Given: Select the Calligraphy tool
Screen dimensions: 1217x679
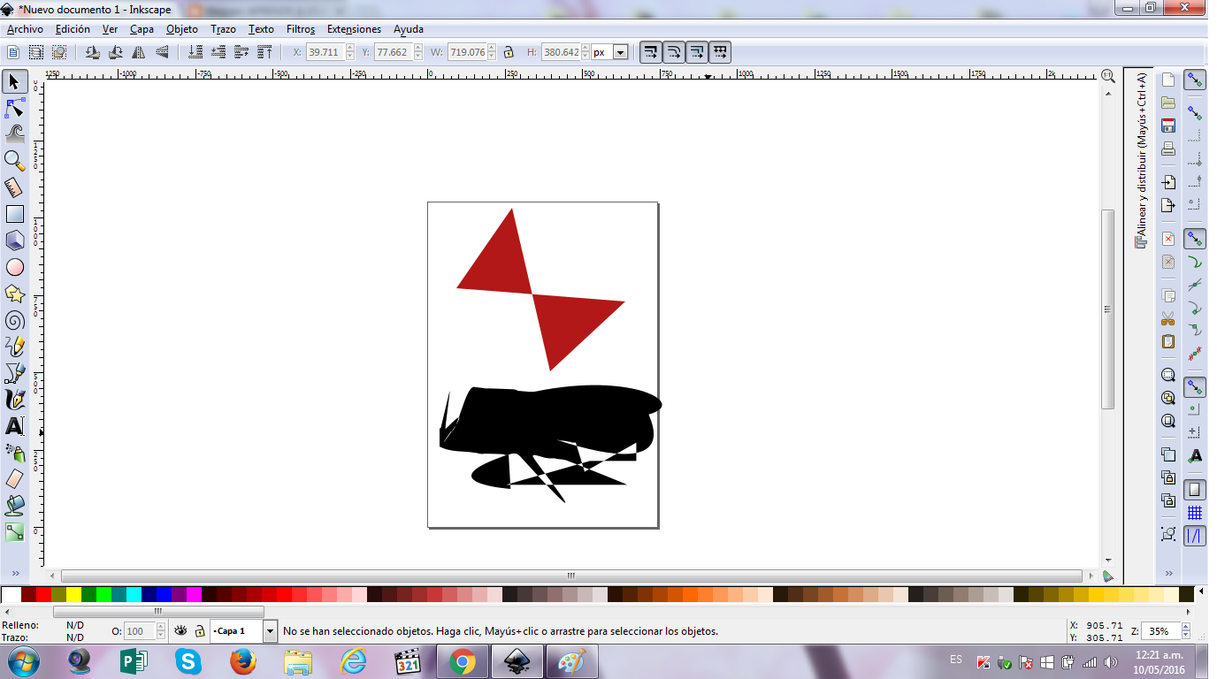Looking at the screenshot, I should tap(14, 399).
